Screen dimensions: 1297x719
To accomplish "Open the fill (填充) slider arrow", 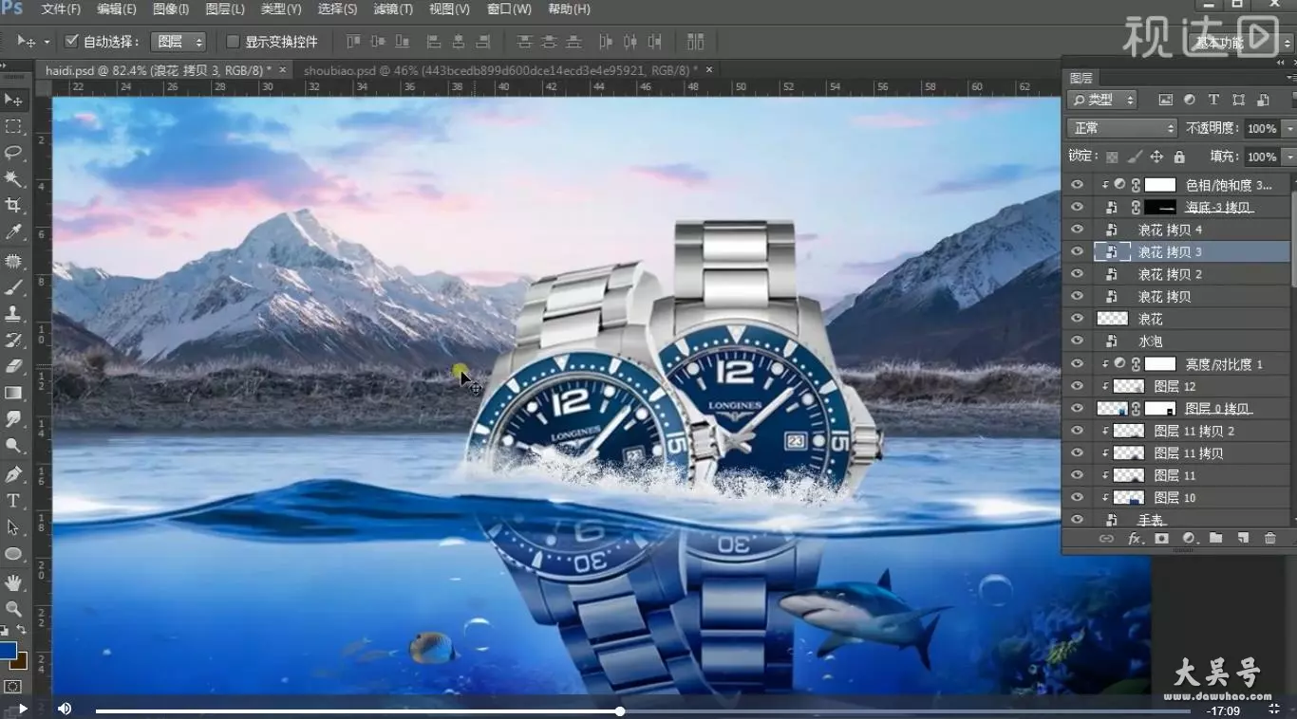I will tap(1288, 157).
